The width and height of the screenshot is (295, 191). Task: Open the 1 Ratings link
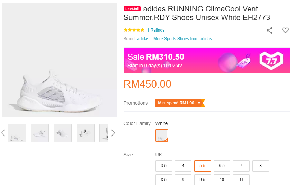coord(156,30)
